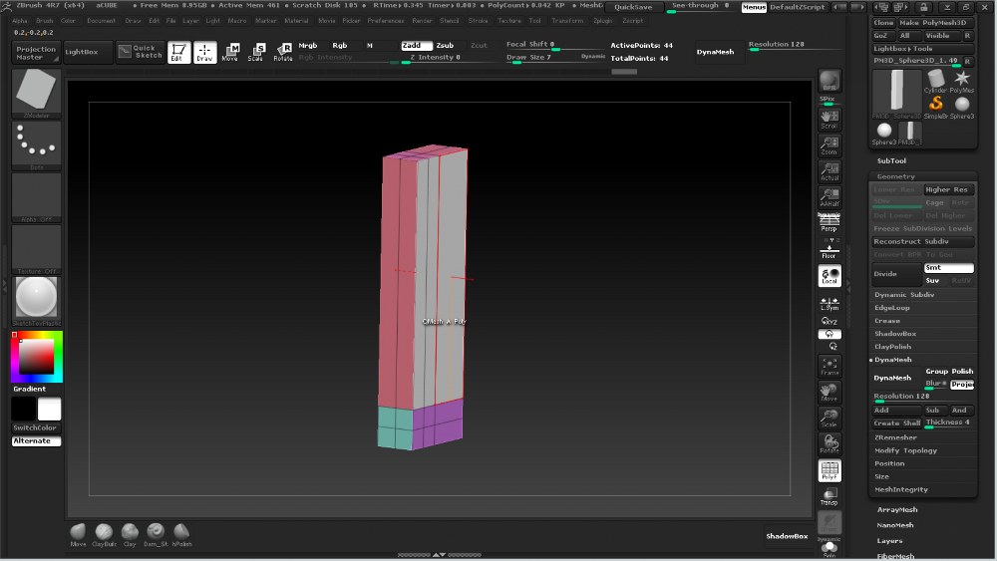Screen dimensions: 997x561
Task: Toggle Local transformation mode
Action: (x=830, y=276)
